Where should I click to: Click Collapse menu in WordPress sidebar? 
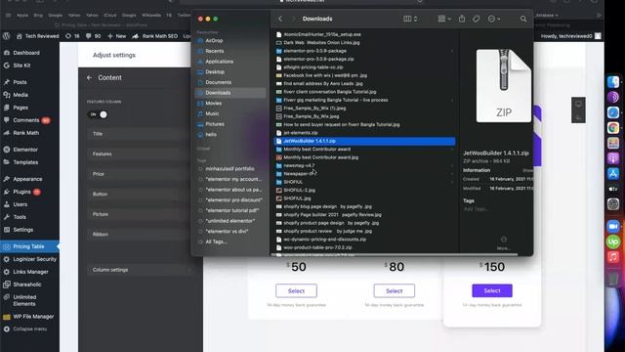pos(29,330)
